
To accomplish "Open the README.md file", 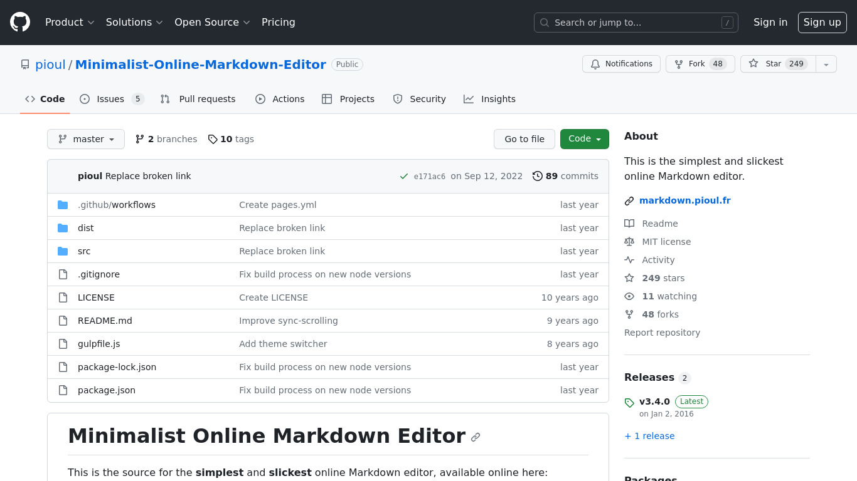I will pos(105,321).
